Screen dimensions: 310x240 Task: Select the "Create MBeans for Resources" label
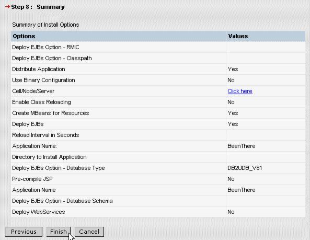[x=50, y=113]
